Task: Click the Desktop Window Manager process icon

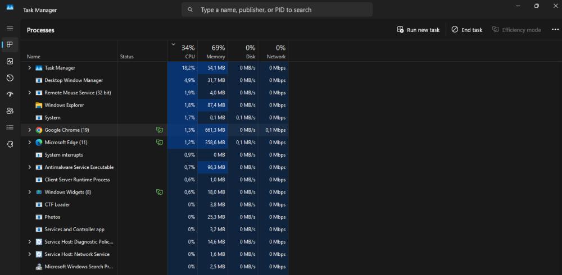Action: pos(39,81)
